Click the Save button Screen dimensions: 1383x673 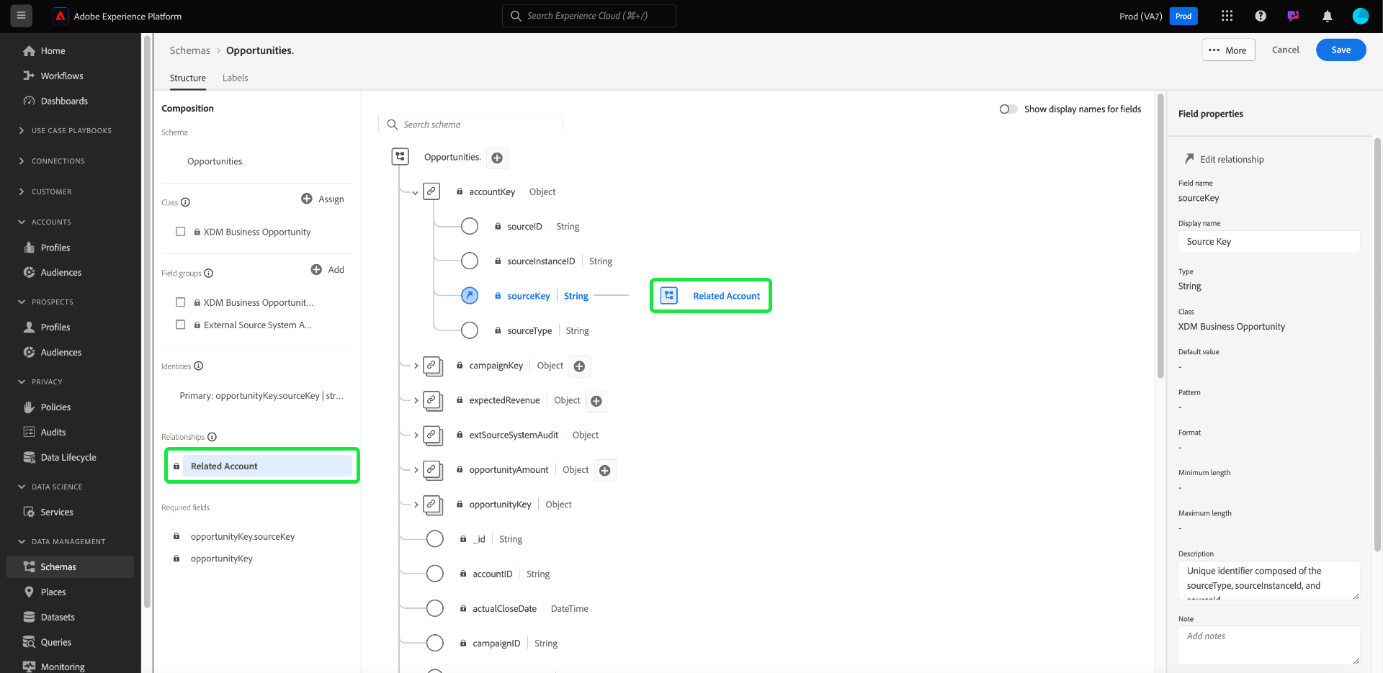pos(1341,50)
